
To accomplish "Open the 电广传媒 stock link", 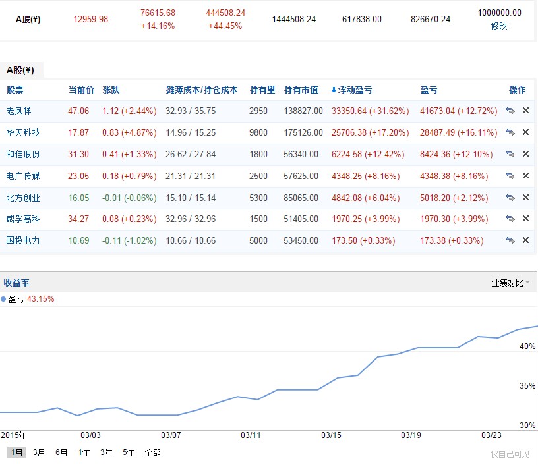I will [23, 176].
